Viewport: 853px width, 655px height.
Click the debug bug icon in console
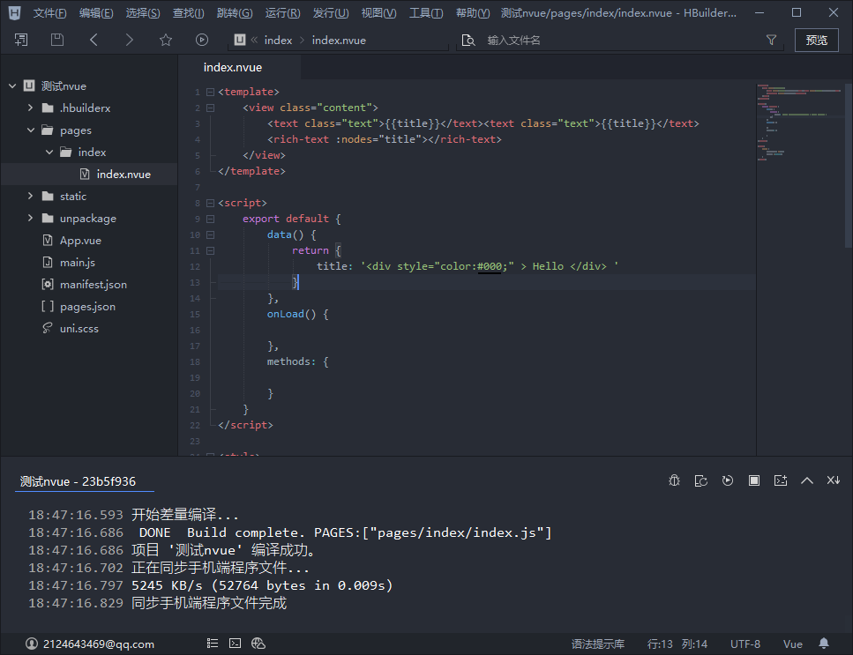[675, 480]
